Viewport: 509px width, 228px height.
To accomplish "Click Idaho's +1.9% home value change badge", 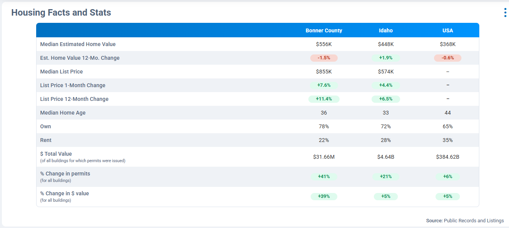I will pos(386,58).
